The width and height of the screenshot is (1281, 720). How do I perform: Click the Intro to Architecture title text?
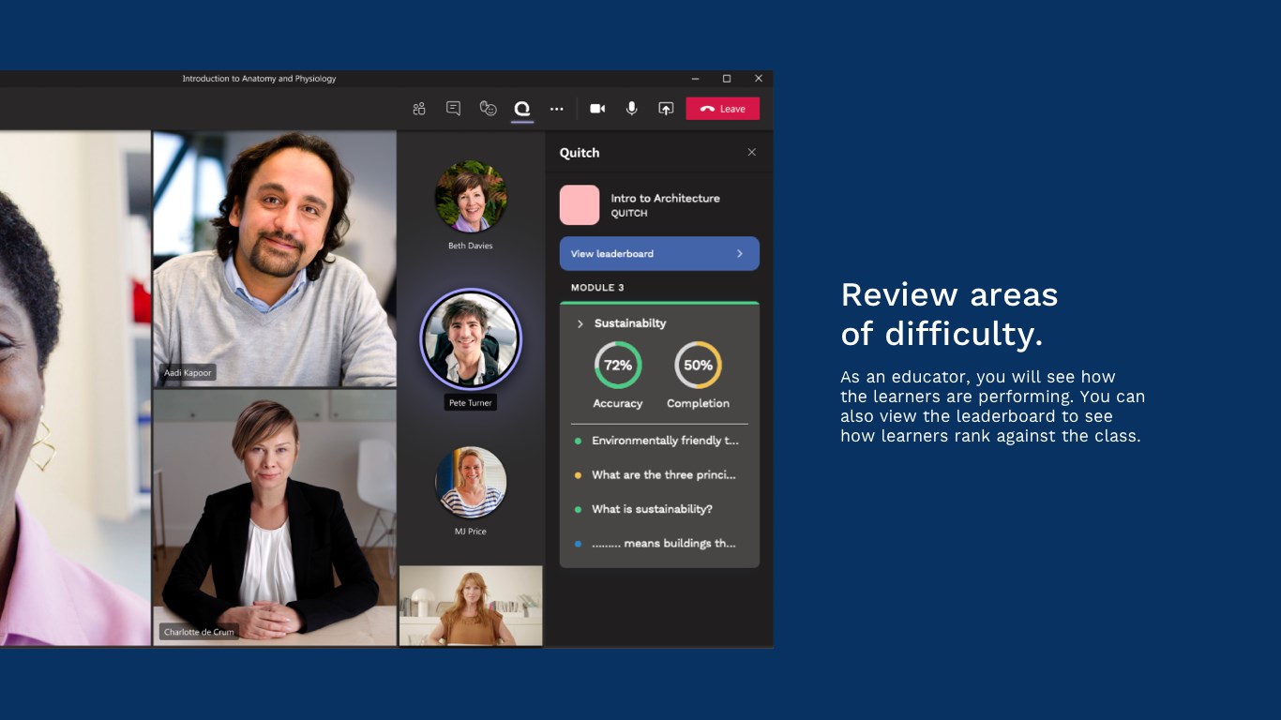(665, 199)
